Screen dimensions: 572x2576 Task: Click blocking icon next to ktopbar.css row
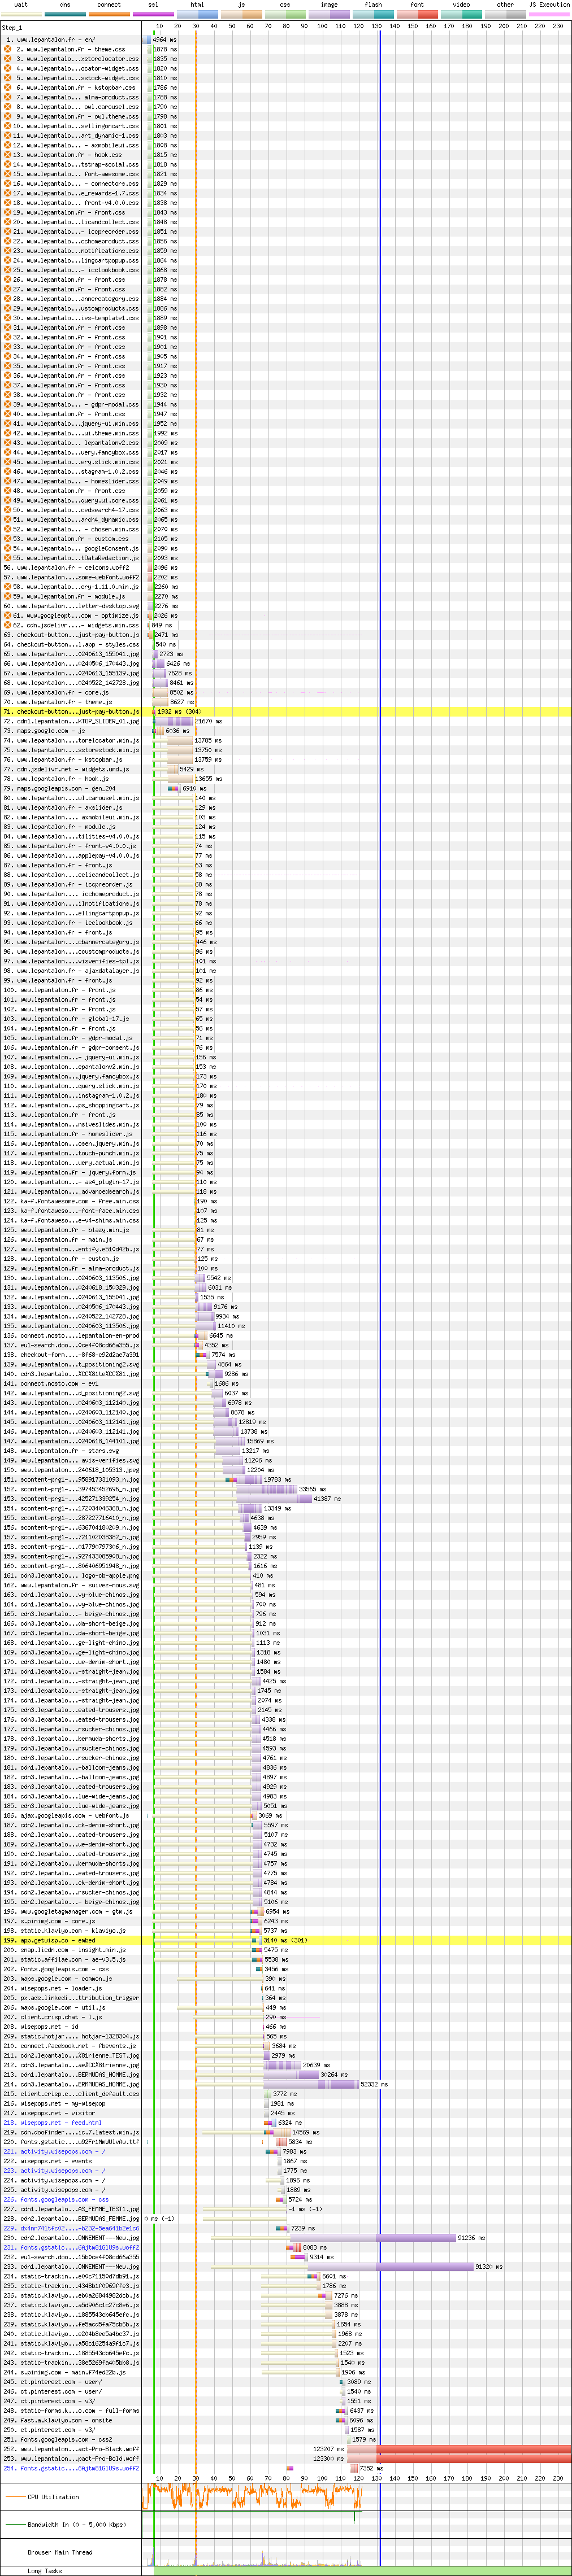[8, 88]
